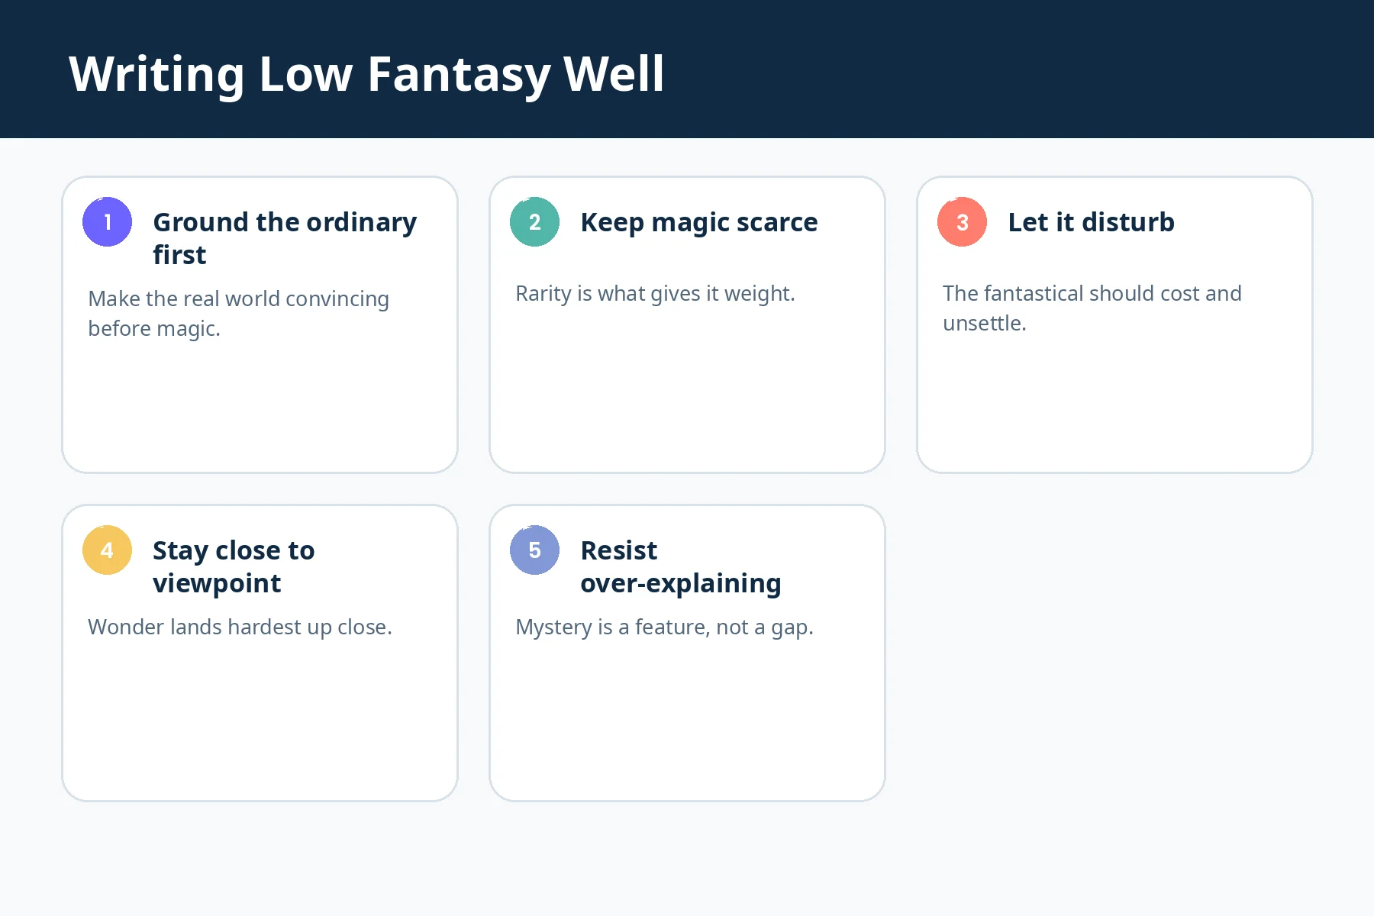Click 'The fantastical should cost' description

click(x=1092, y=308)
